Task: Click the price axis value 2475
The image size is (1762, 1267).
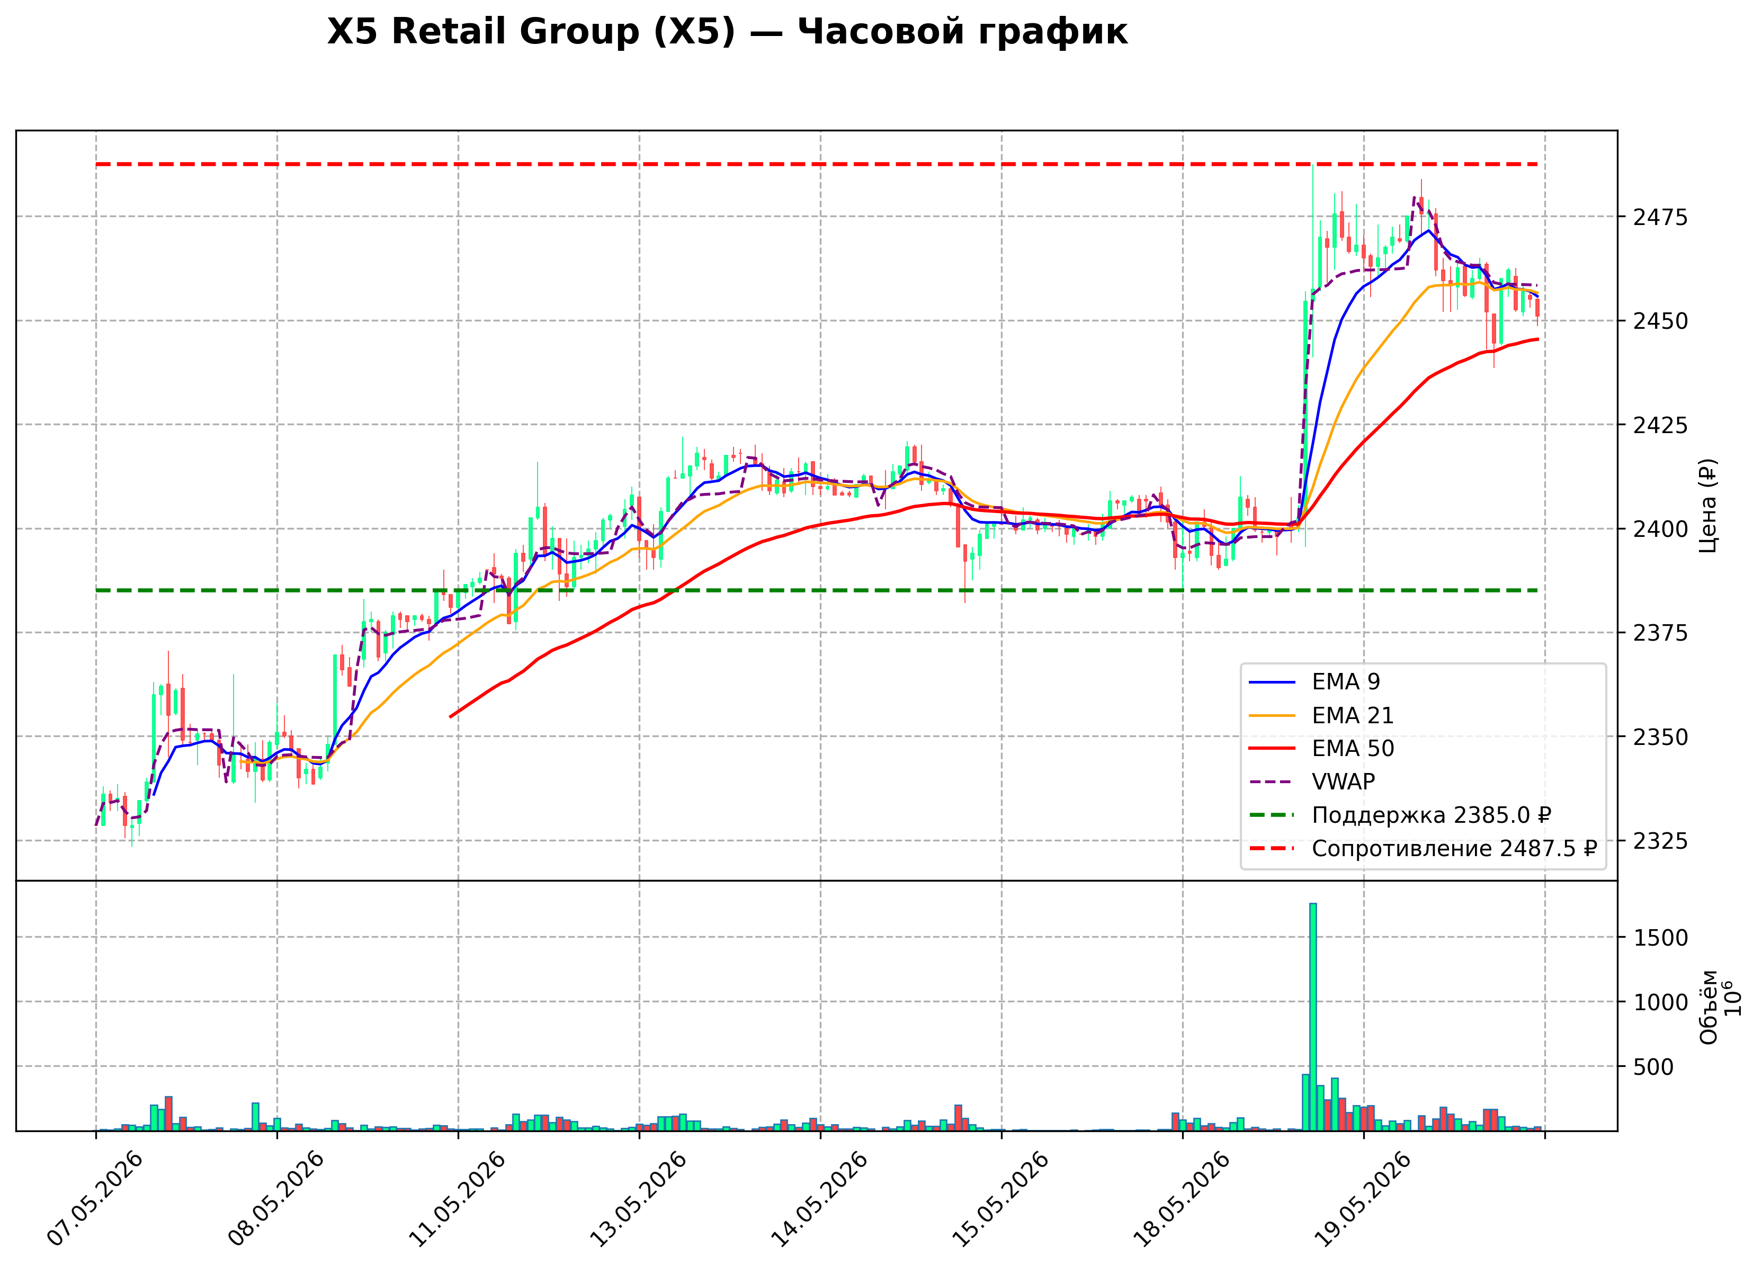Action: pos(1661,218)
